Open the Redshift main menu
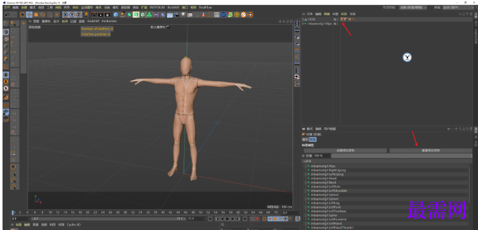478x230 pixels. [x=173, y=7]
